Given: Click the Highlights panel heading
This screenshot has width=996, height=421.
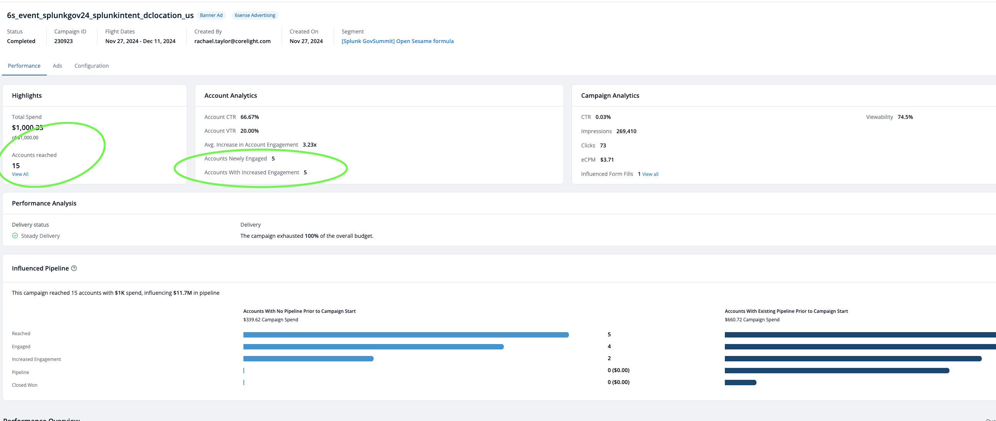Looking at the screenshot, I should pyautogui.click(x=27, y=95).
